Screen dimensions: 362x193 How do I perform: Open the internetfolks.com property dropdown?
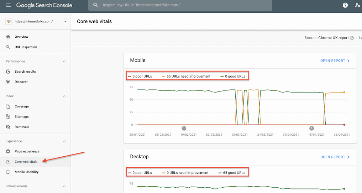[x=65, y=22]
